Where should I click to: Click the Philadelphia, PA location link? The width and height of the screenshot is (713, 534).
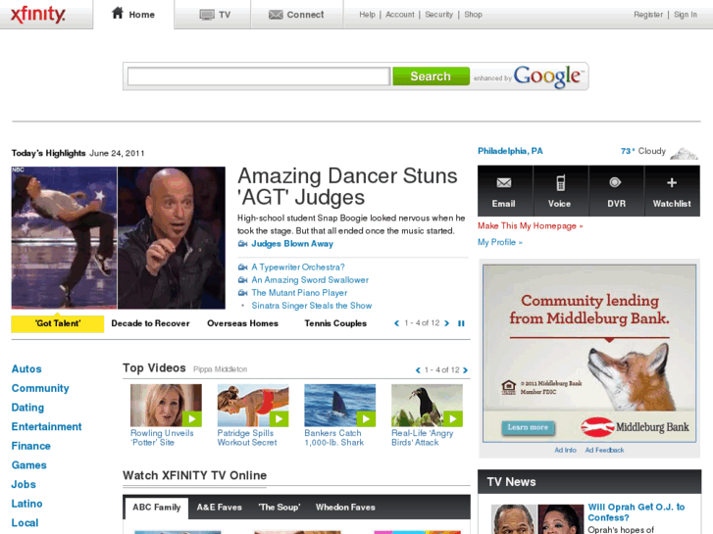coord(510,151)
